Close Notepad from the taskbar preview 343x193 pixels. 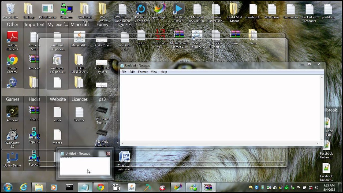point(108,154)
